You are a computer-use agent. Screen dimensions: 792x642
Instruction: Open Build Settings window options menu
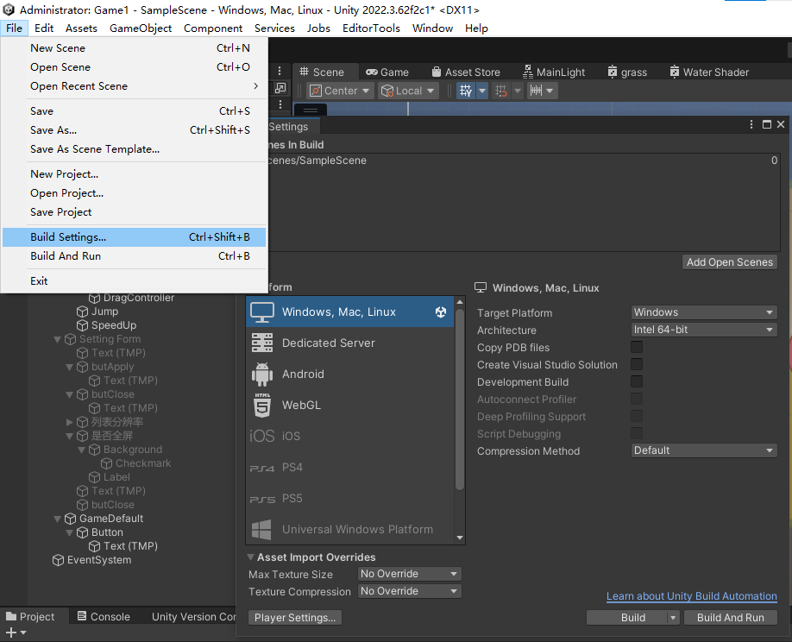point(751,124)
